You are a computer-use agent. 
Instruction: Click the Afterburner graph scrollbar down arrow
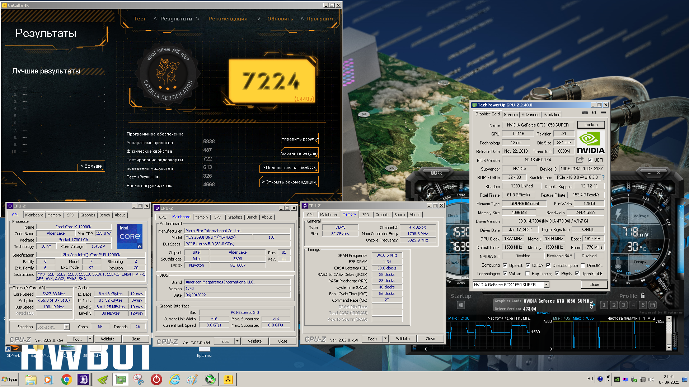pyautogui.click(x=669, y=348)
